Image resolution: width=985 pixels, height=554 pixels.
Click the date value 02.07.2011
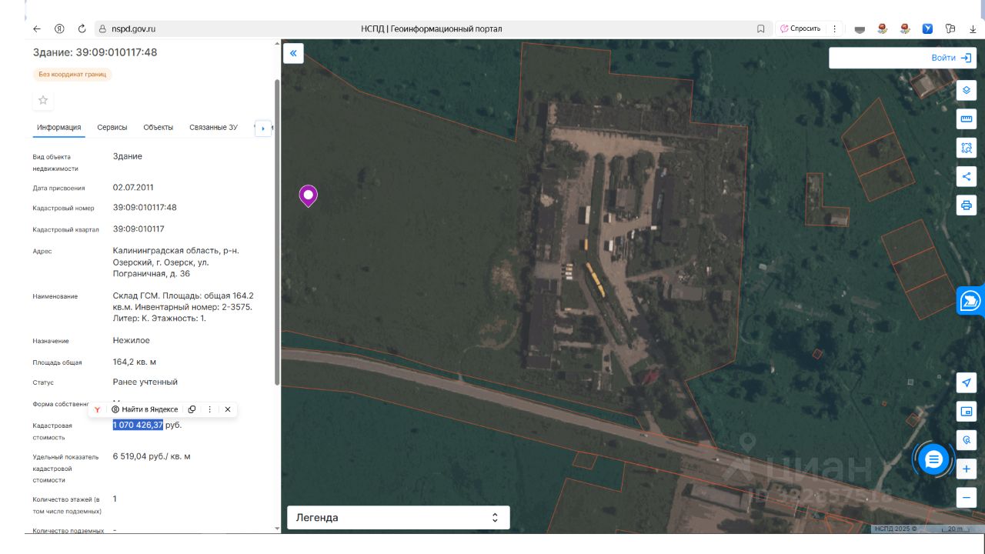pyautogui.click(x=134, y=187)
